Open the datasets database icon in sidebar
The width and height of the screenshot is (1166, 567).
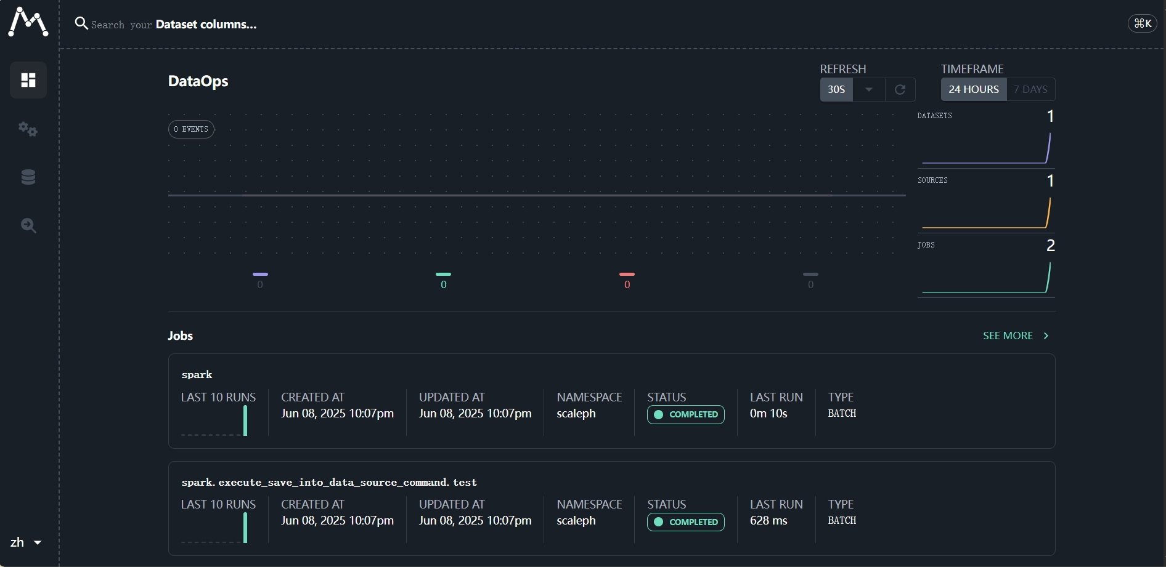[x=28, y=177]
